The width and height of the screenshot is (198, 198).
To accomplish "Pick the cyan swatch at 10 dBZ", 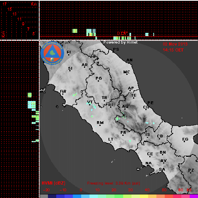I will tap(93, 196).
